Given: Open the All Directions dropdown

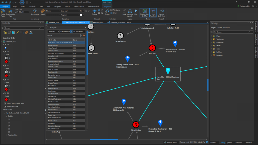Looking at the screenshot, I should (79, 32).
